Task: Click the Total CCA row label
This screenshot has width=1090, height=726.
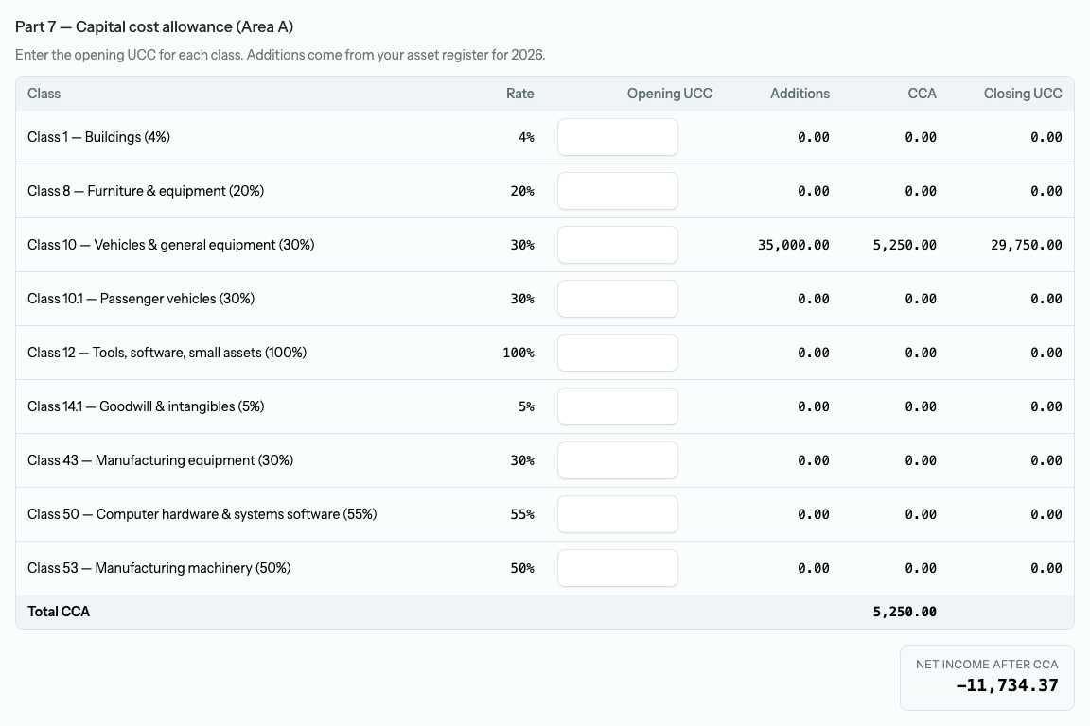Action: point(59,612)
